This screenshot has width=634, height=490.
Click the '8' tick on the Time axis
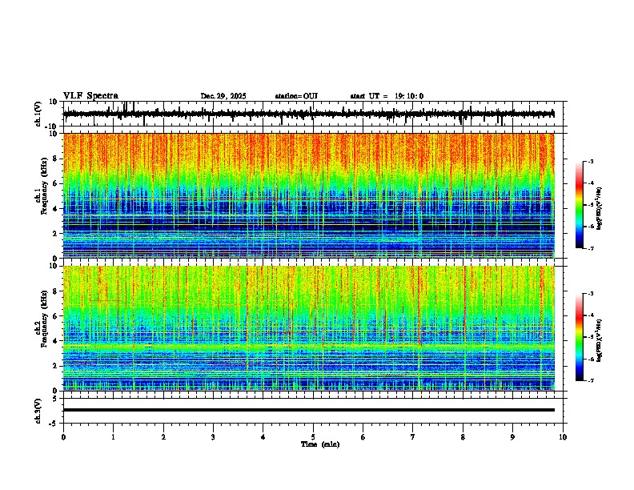[463, 437]
